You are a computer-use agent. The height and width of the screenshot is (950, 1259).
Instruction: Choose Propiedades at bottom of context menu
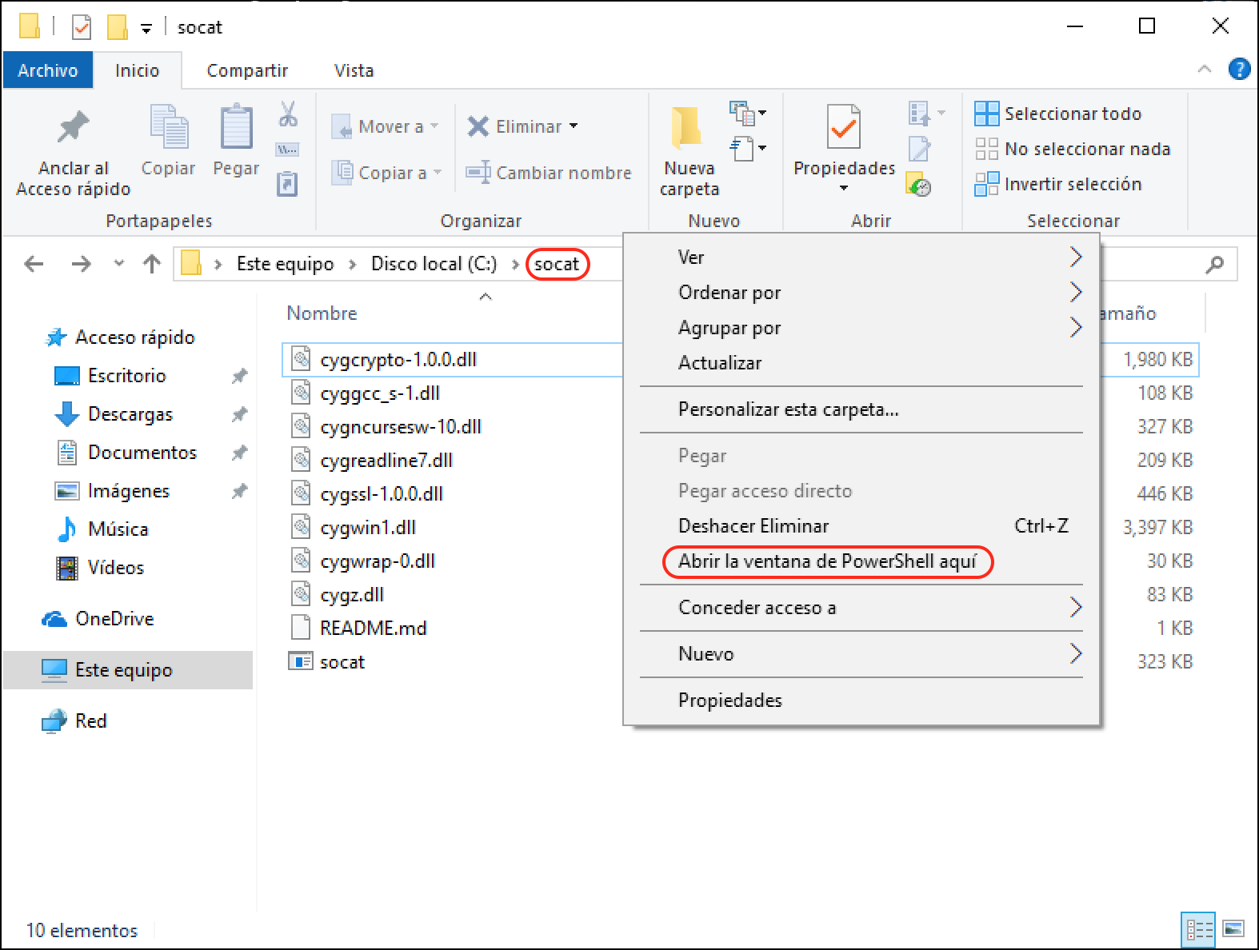click(861, 701)
